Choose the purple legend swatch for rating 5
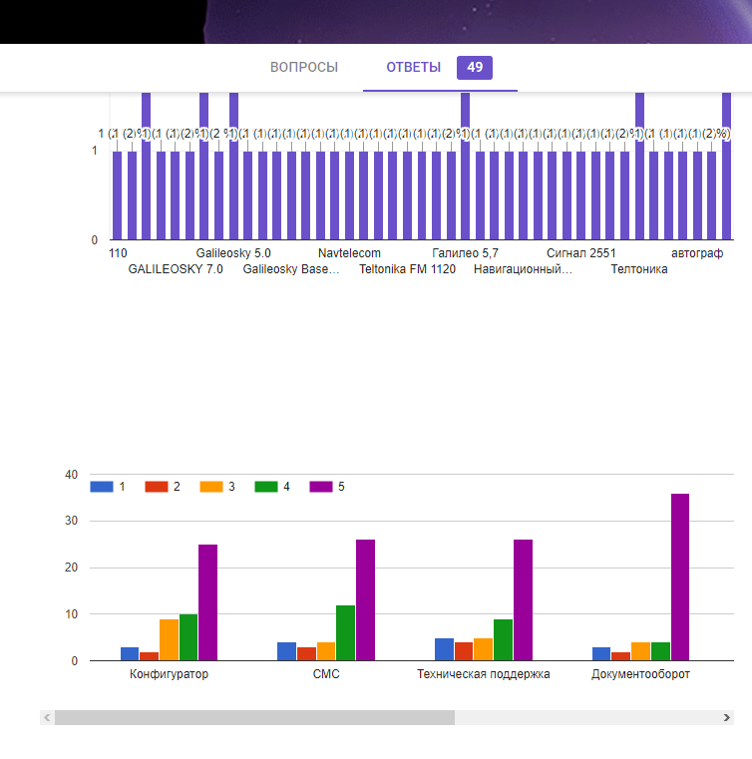 click(x=321, y=487)
